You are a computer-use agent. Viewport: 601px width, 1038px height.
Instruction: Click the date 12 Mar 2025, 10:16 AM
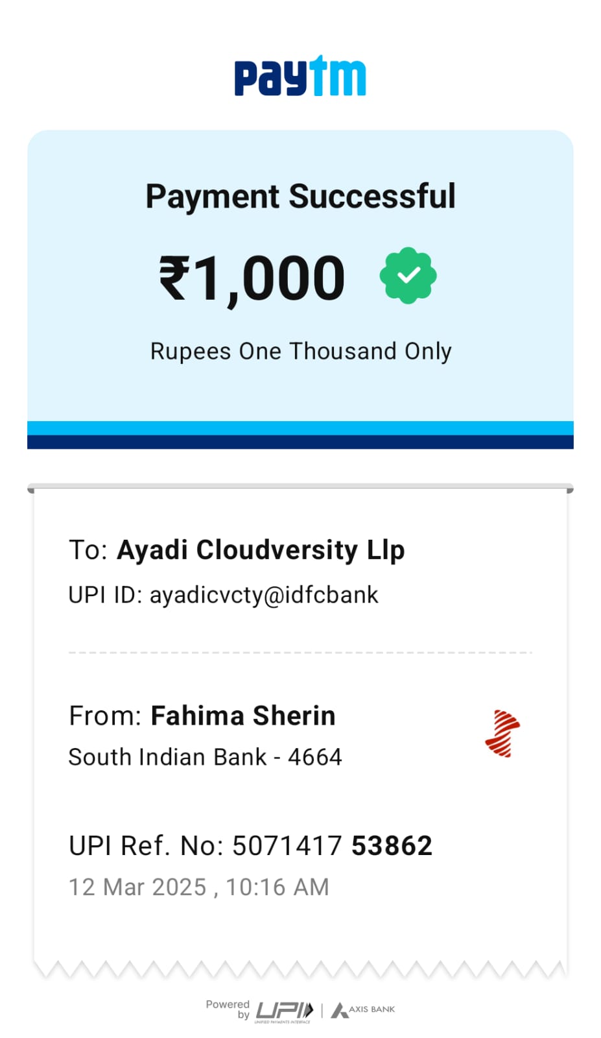[198, 887]
